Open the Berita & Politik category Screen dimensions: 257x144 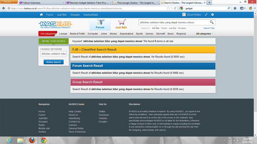coord(77,34)
